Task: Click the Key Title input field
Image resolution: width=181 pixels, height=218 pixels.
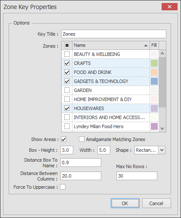Action: coord(114,34)
